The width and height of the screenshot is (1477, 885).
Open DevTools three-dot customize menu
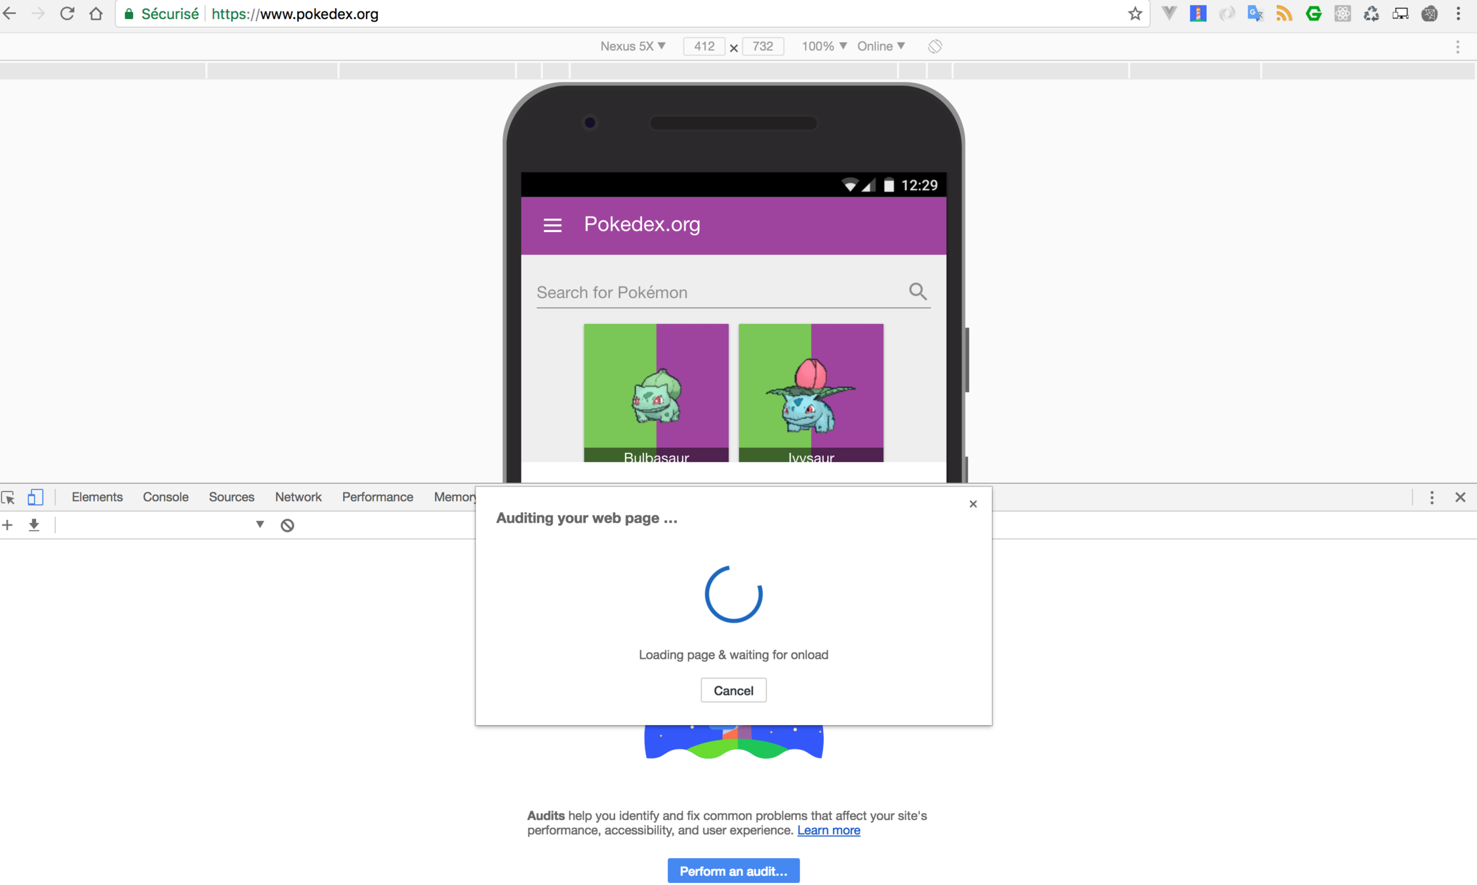pos(1432,497)
